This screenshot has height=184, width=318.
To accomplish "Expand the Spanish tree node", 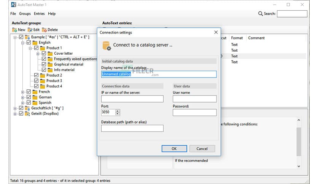I will (23, 103).
